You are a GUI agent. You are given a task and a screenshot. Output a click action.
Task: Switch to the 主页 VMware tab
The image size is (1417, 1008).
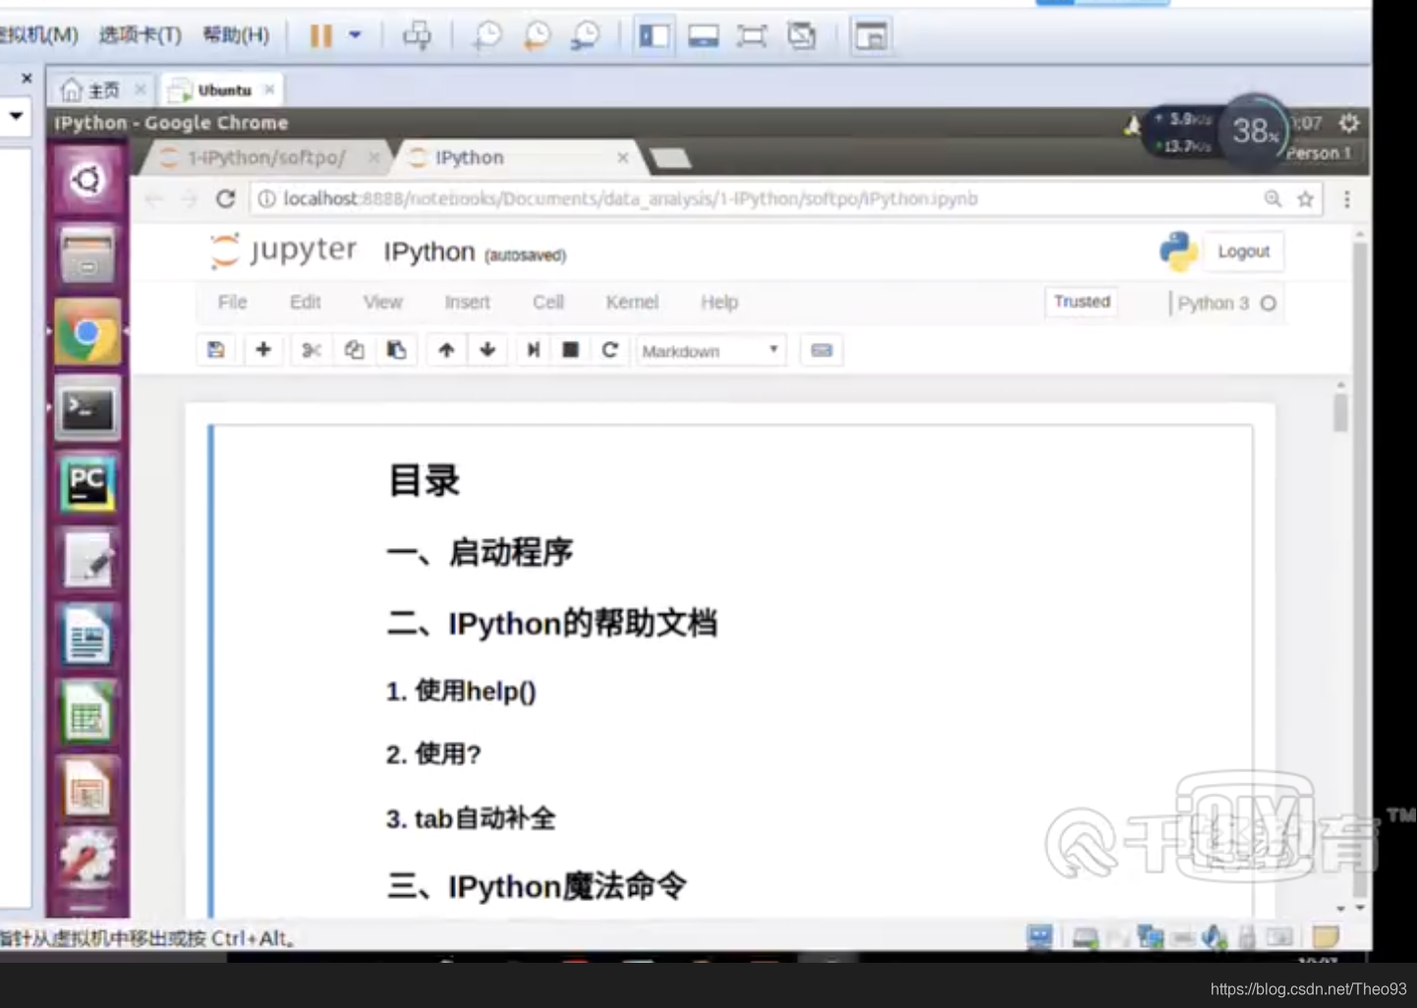click(x=102, y=90)
